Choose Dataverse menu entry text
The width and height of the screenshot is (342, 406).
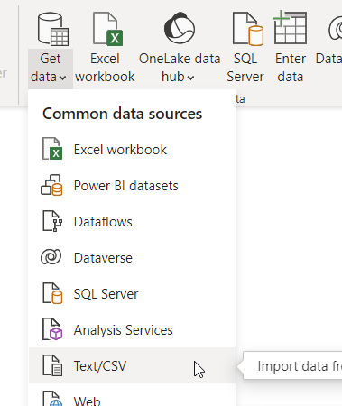pos(103,258)
